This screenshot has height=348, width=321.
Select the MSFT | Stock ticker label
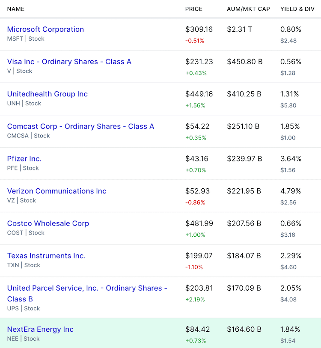tap(26, 39)
